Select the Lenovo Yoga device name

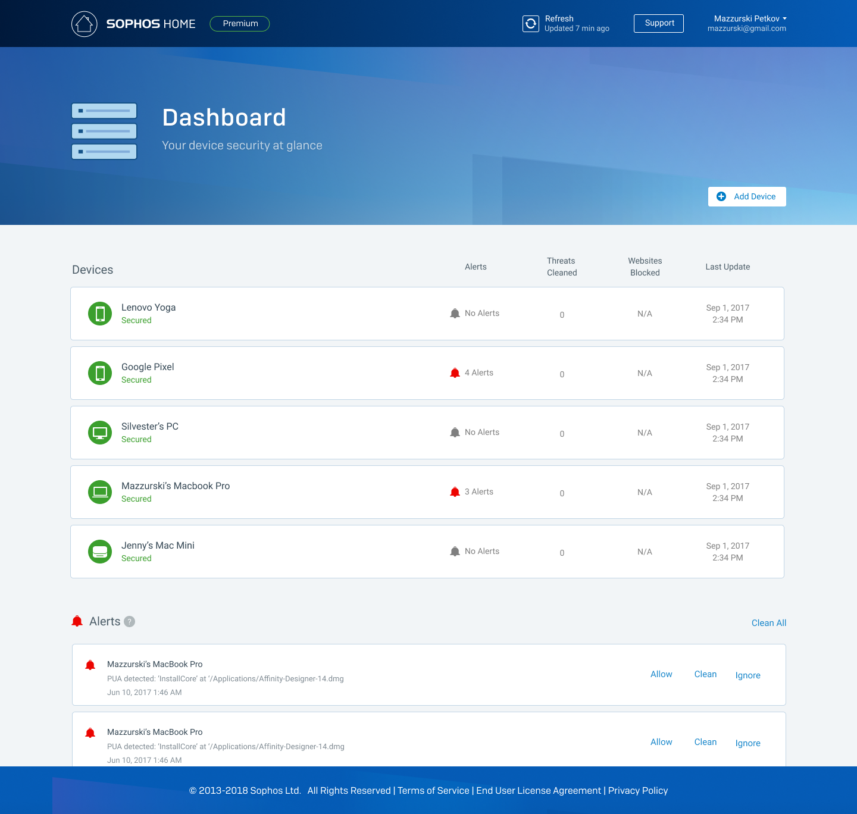point(148,308)
